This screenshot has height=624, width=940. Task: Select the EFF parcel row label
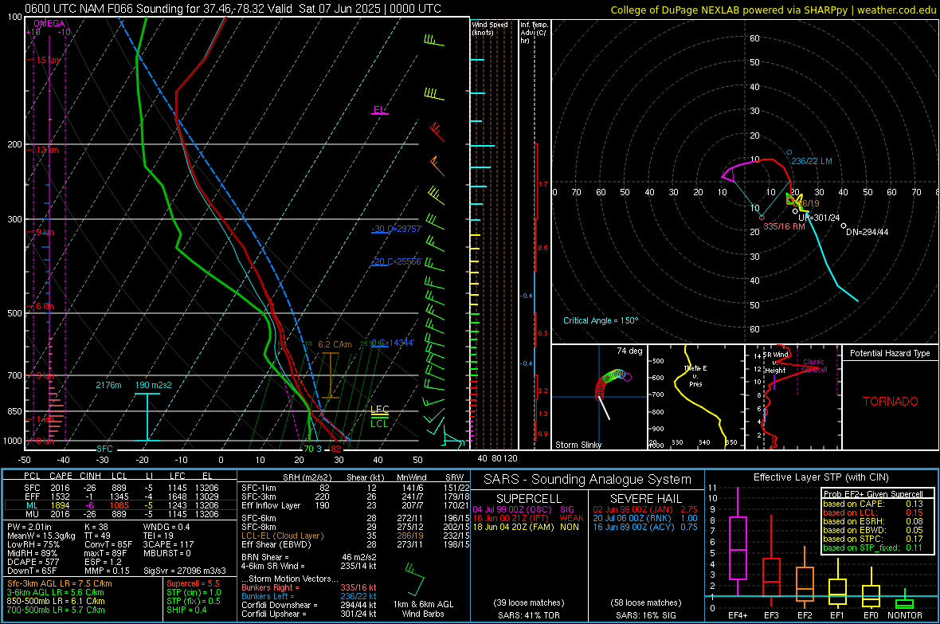32,496
